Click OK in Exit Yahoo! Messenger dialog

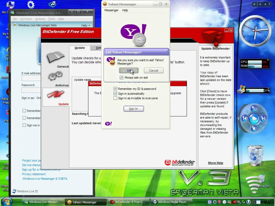tap(129, 71)
